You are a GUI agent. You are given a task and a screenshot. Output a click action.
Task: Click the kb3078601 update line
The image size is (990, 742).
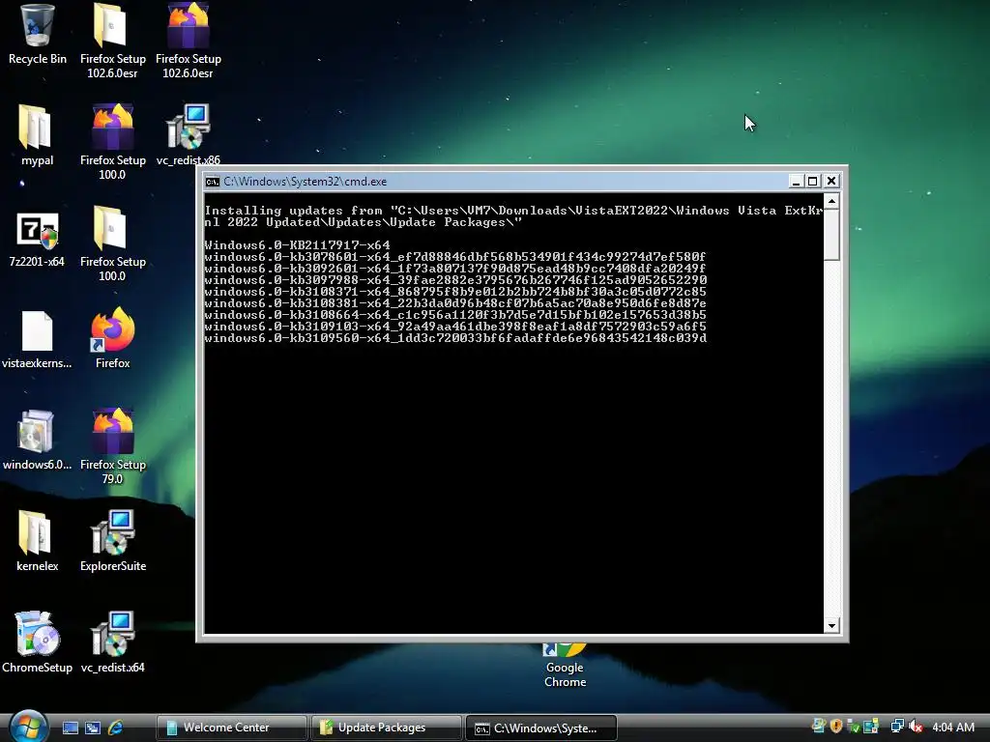pos(455,257)
